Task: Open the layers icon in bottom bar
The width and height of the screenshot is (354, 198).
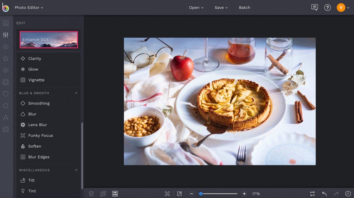Action: point(91,194)
